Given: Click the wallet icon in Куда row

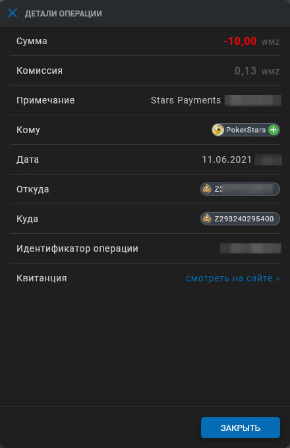Looking at the screenshot, I should click(x=207, y=219).
